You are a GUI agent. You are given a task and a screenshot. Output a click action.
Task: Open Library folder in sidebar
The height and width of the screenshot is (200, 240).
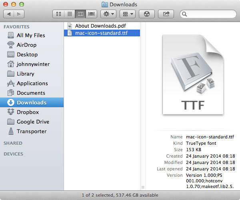click(x=32, y=74)
